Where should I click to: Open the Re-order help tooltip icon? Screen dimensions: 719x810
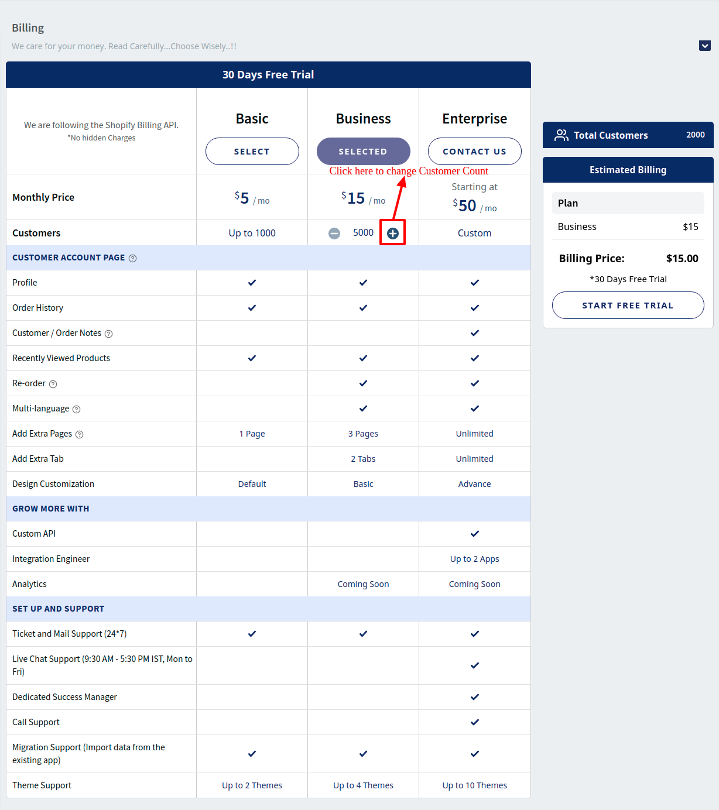click(53, 384)
